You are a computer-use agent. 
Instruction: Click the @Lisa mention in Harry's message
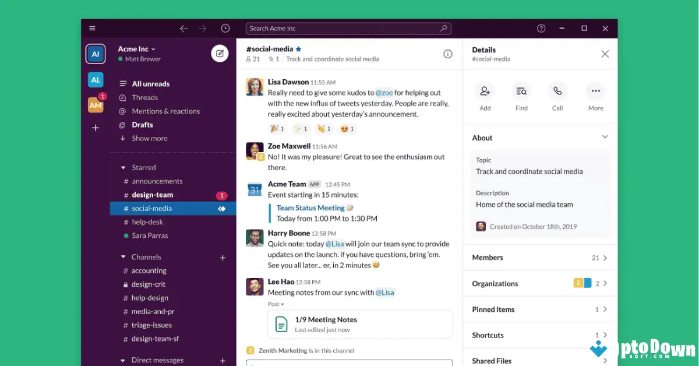334,244
